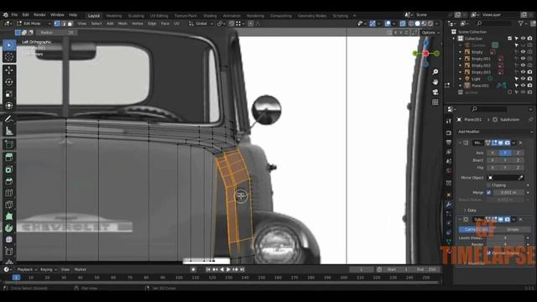Screen dimensions: 537x302
Task: Switch to the Sculpting workspace tab
Action: tap(136, 16)
